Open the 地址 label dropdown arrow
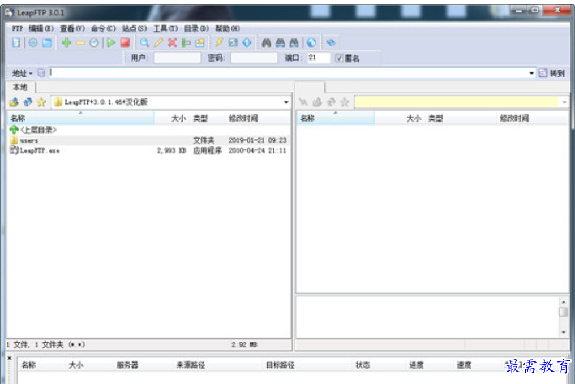Screen dimensions: 575x384 tap(31, 74)
